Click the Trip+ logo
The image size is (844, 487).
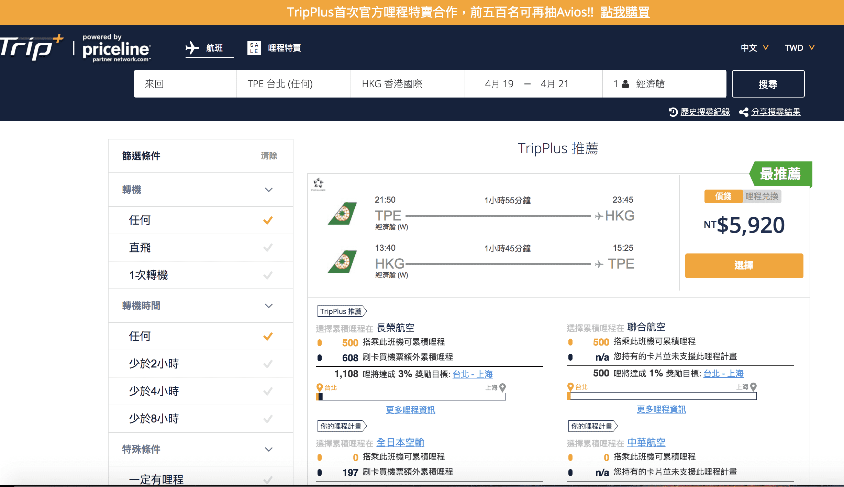coord(32,48)
